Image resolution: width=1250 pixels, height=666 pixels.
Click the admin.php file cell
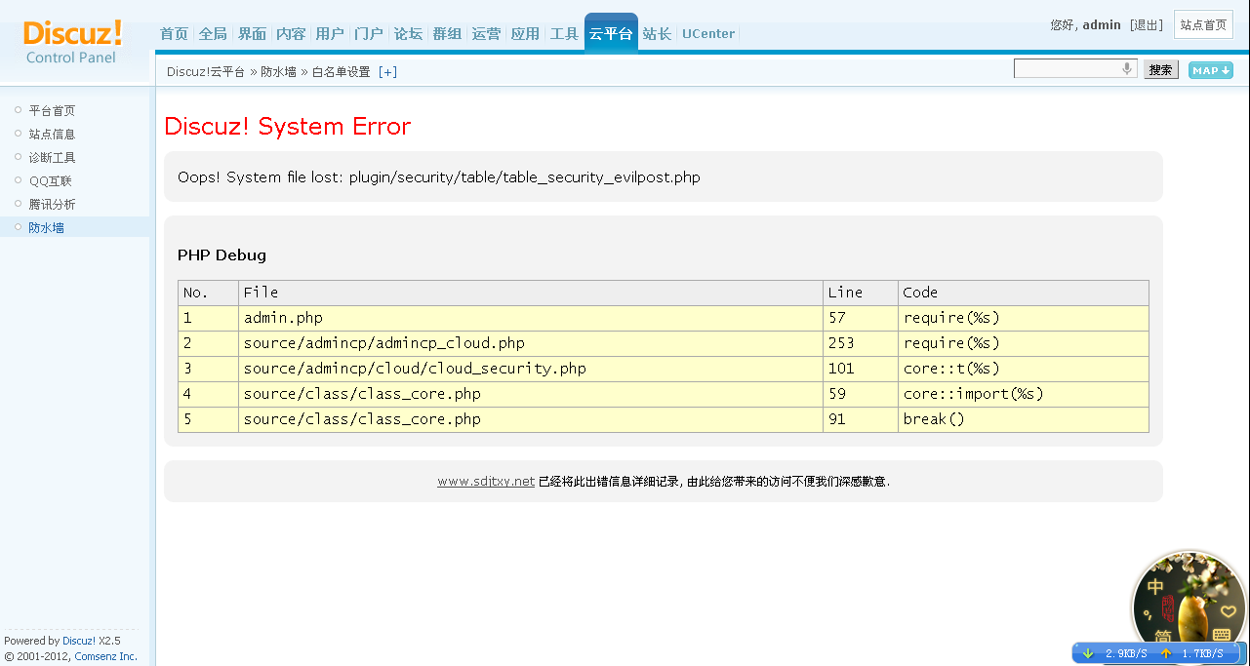click(530, 318)
